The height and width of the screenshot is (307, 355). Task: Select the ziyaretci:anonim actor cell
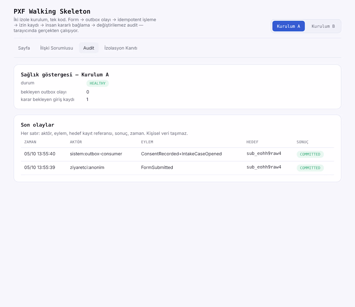point(87,167)
